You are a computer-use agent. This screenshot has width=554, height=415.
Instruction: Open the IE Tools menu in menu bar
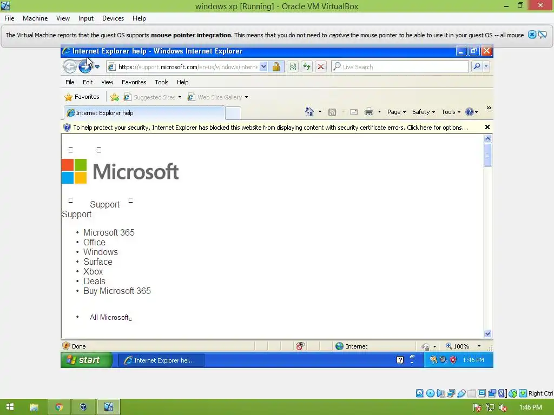[161, 82]
